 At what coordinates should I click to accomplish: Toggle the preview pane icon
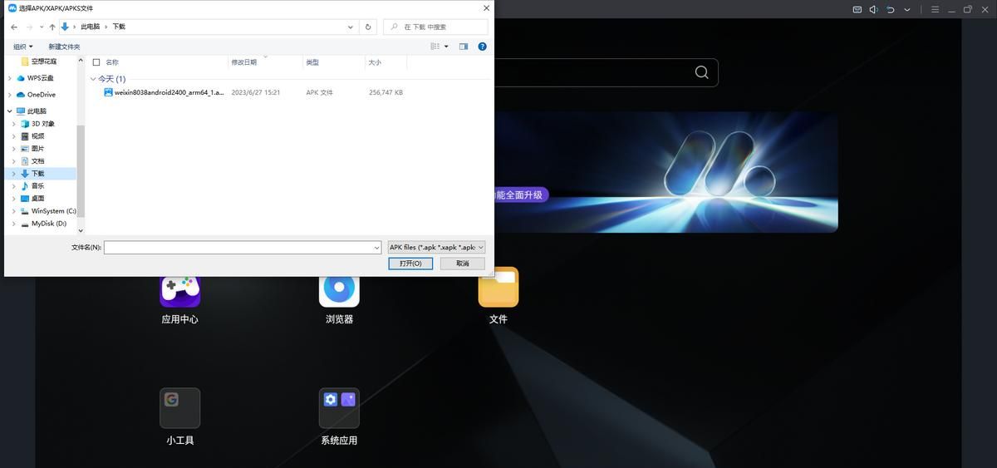click(464, 47)
